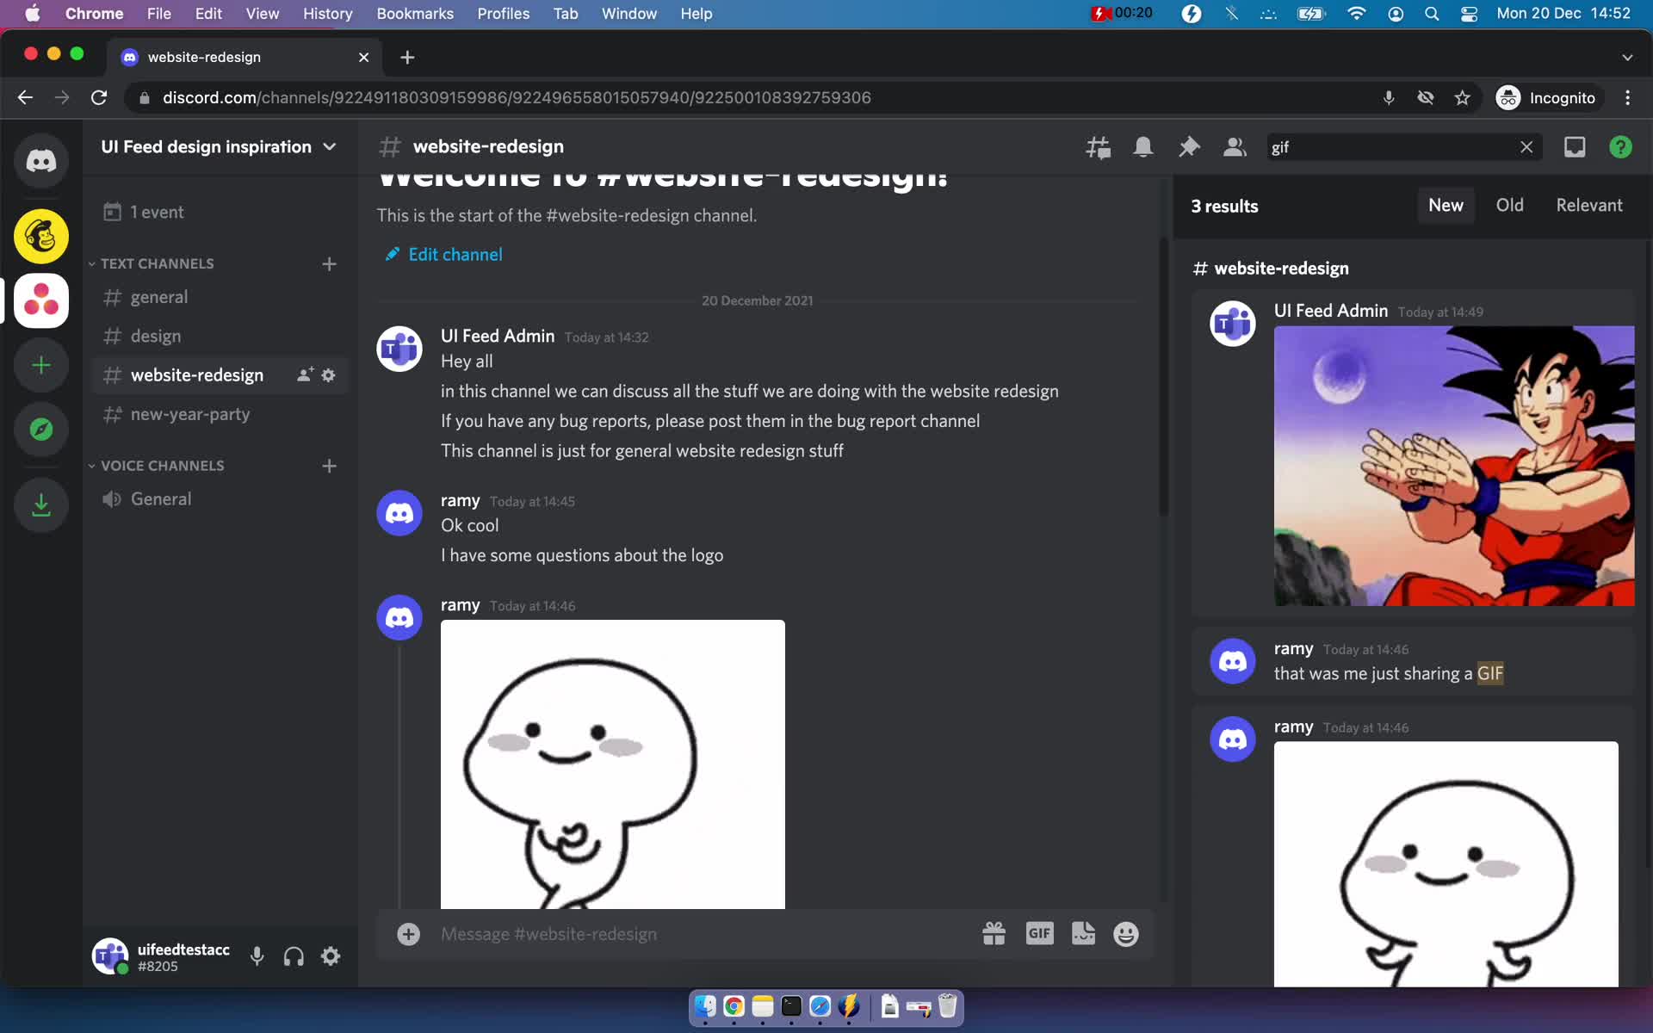
Task: Click New sort option in search results
Action: [1446, 205]
